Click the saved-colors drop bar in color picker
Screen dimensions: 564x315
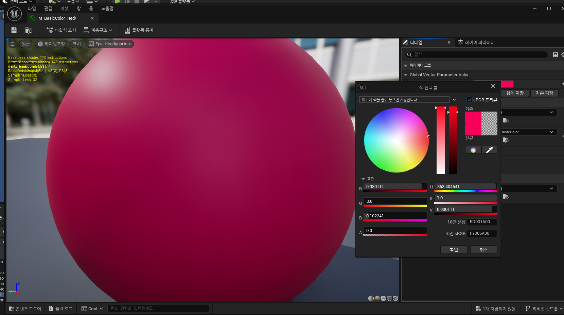[404, 100]
